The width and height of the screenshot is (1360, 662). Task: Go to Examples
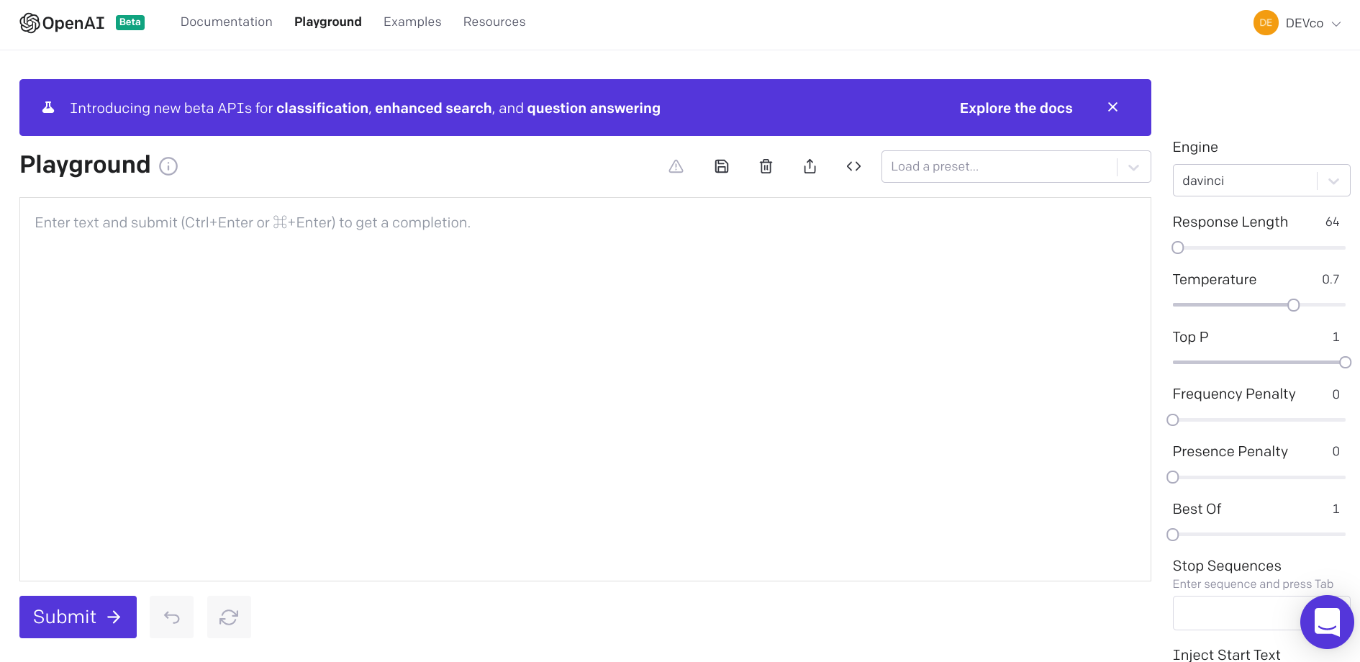coord(412,22)
